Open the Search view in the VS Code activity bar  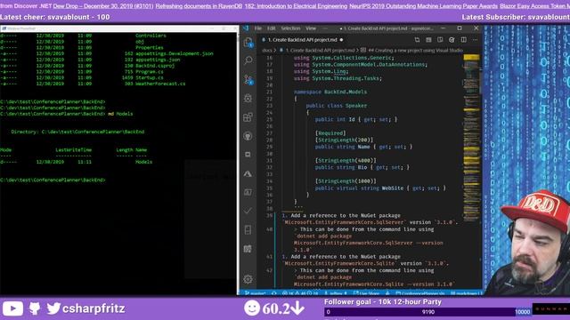point(248,60)
